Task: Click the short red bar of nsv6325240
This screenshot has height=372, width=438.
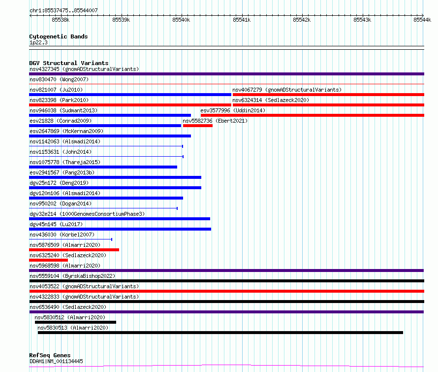Action: pyautogui.click(x=48, y=260)
